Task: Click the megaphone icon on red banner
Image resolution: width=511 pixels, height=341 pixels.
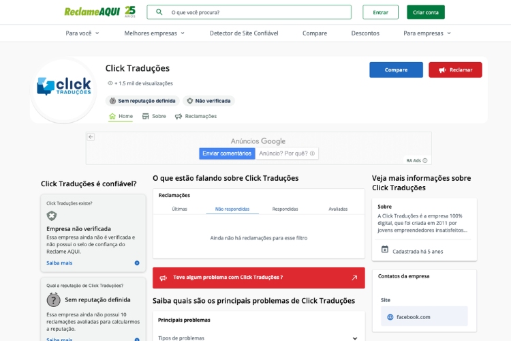Action: click(164, 278)
